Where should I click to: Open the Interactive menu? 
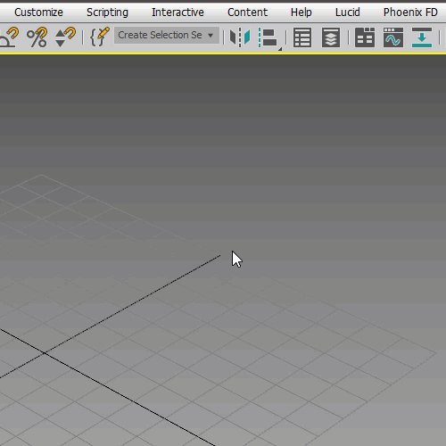[178, 12]
